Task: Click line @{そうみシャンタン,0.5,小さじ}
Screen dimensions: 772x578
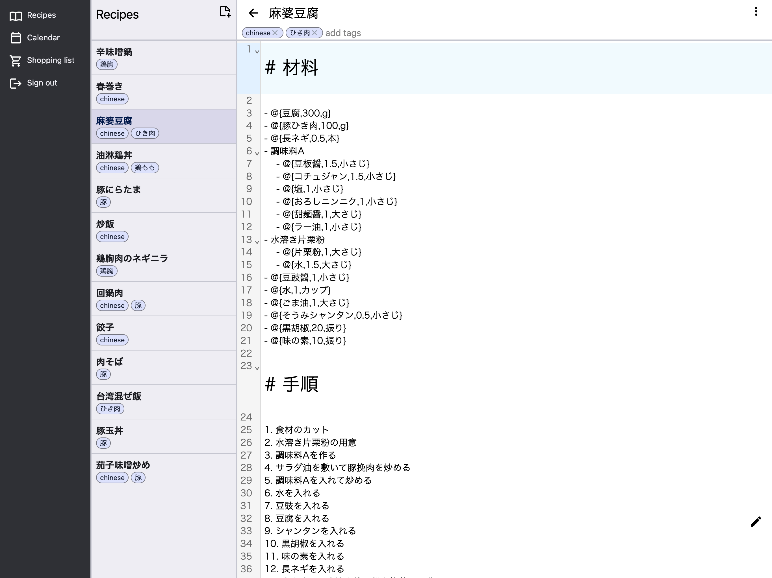Action: [x=333, y=315]
